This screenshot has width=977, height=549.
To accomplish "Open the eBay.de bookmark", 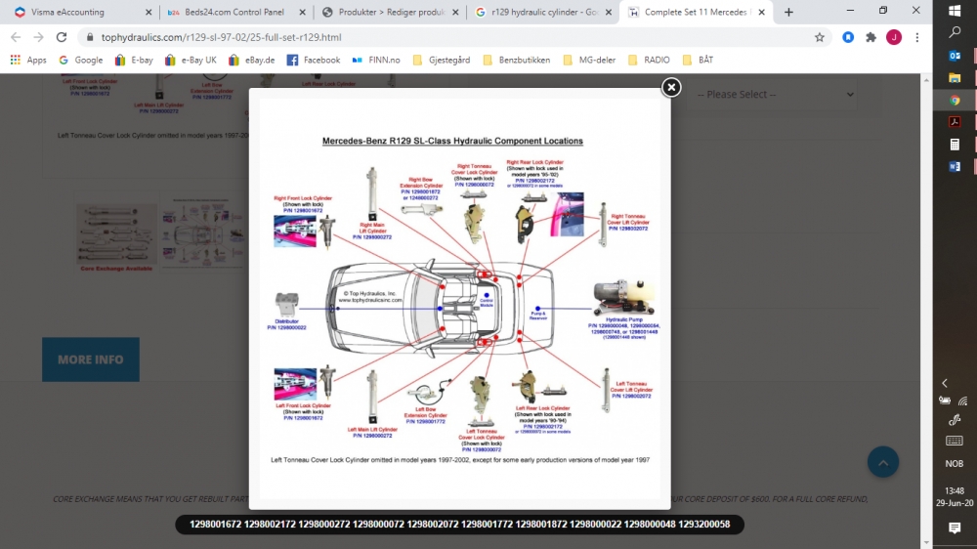I will (x=252, y=60).
